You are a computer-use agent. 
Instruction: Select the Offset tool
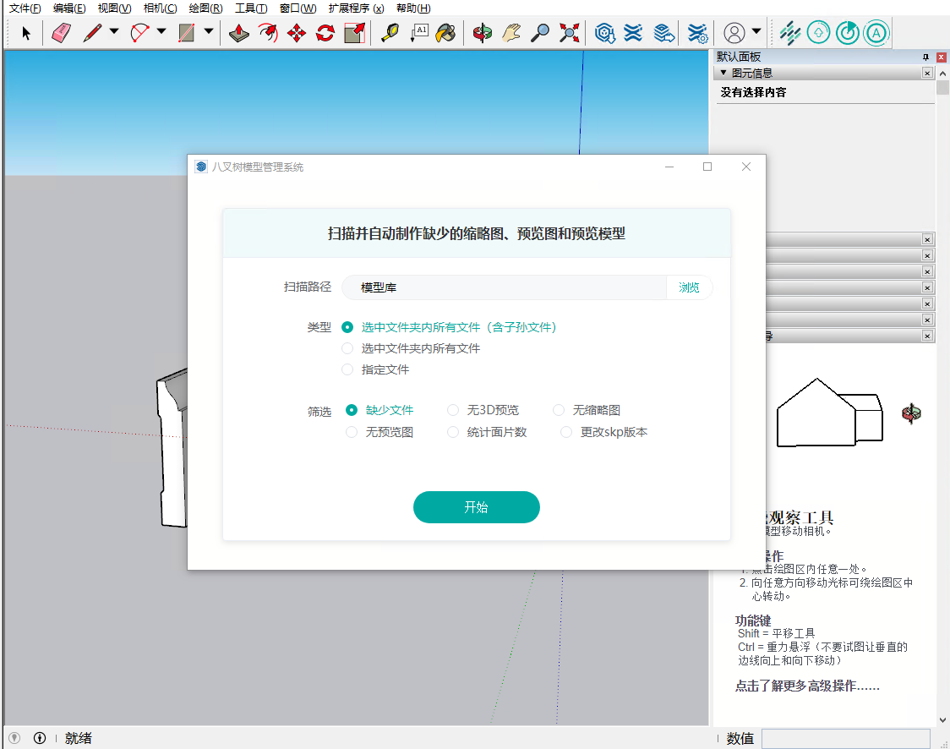coord(268,33)
